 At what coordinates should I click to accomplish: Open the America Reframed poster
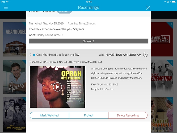click(162, 39)
